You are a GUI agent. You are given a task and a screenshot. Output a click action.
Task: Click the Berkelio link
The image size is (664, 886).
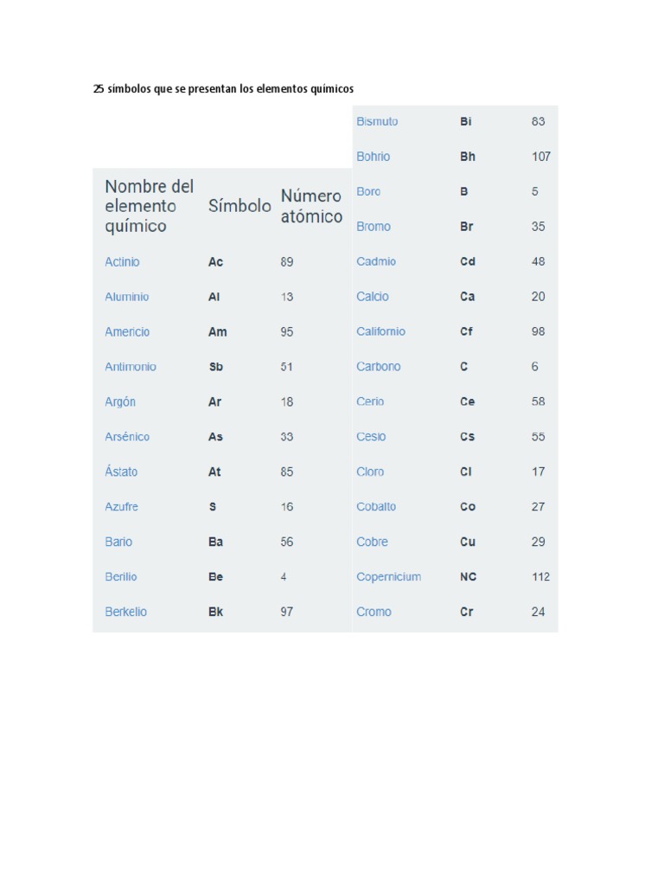pos(125,612)
